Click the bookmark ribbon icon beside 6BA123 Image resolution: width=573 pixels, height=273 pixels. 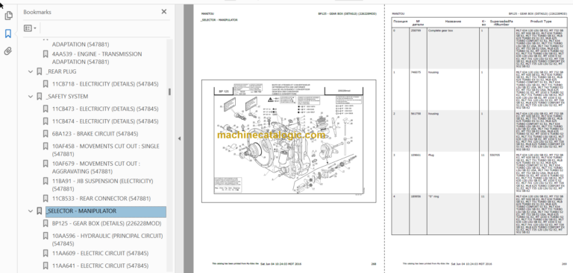click(x=46, y=134)
